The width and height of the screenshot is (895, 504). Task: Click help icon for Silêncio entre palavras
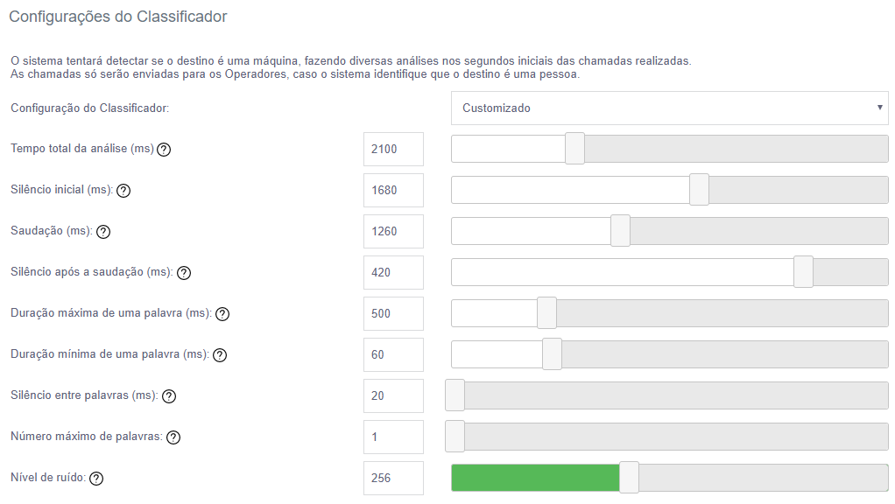169,396
